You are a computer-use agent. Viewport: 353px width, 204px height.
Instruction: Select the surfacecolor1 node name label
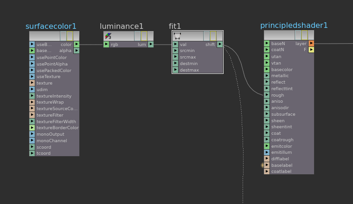(51, 26)
